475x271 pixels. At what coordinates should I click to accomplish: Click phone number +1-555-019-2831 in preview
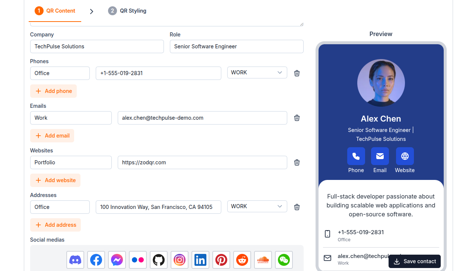coord(361,232)
